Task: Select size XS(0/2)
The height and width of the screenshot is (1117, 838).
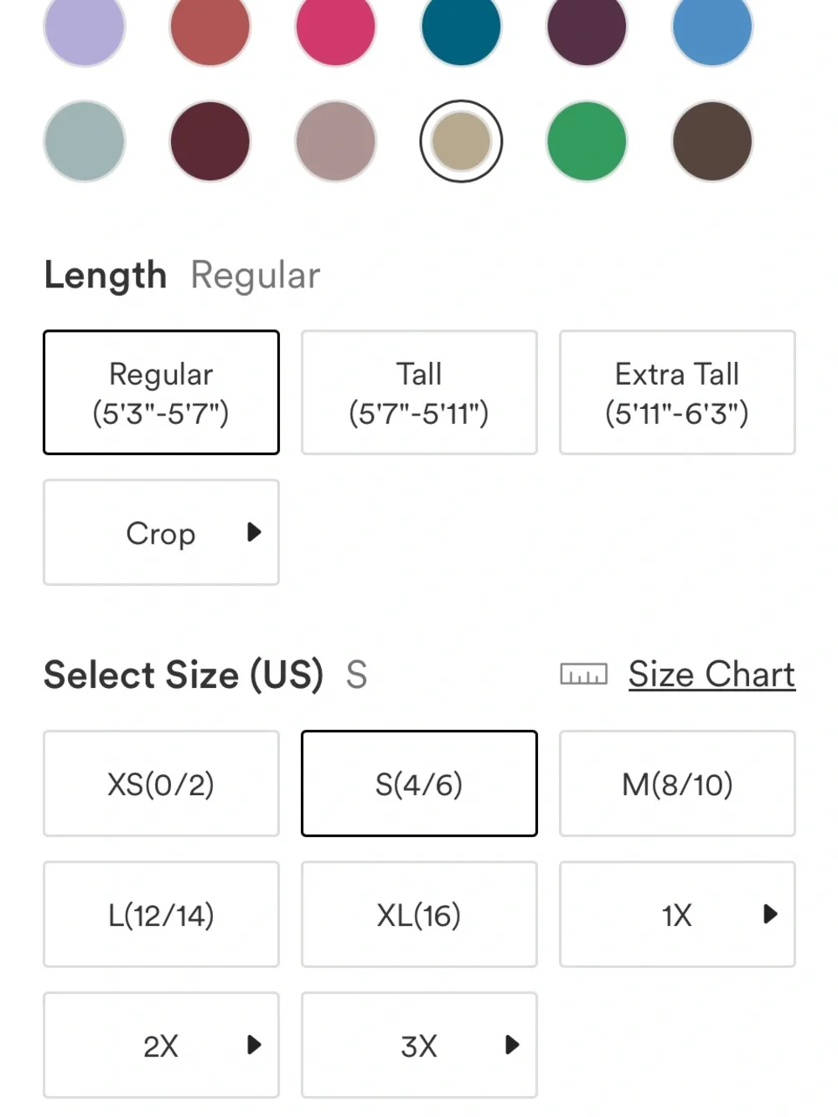Action: [x=161, y=783]
